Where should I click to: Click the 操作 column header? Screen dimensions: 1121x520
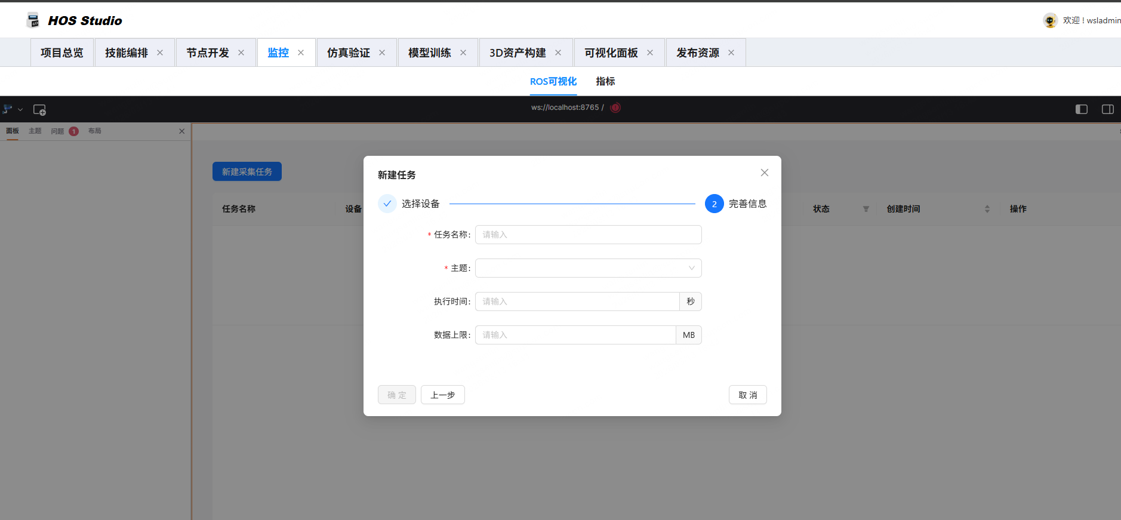[1018, 209]
